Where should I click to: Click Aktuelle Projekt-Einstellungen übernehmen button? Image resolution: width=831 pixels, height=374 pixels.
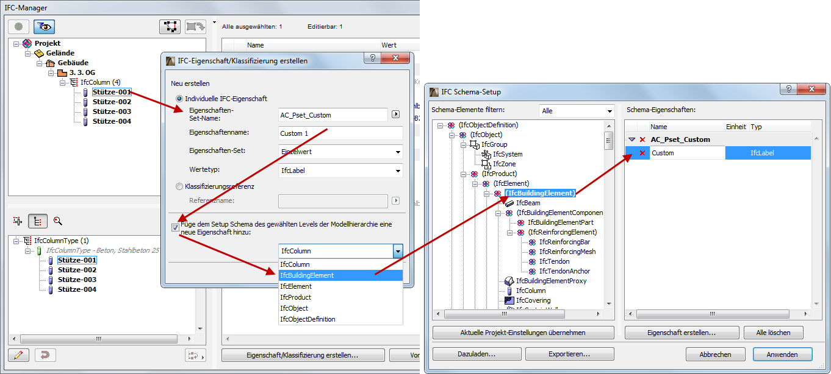[x=523, y=333]
